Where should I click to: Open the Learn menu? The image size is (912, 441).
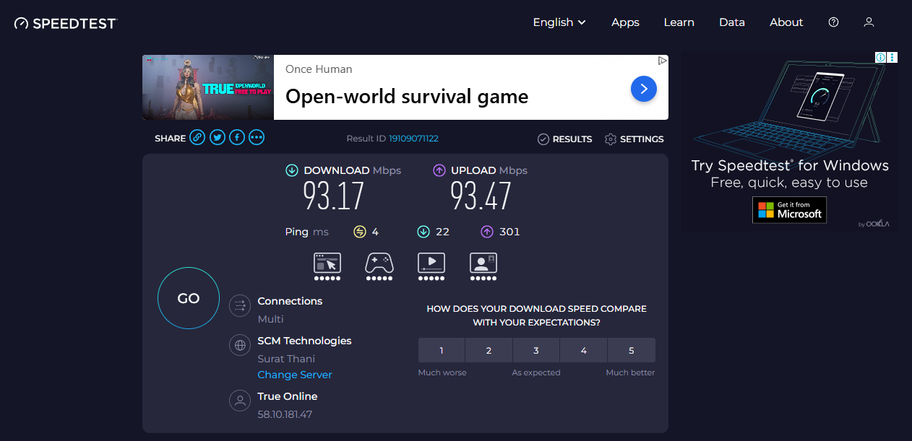click(679, 22)
